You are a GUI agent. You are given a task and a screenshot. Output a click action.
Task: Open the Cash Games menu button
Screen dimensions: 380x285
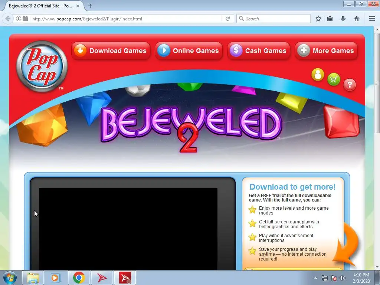(x=259, y=50)
